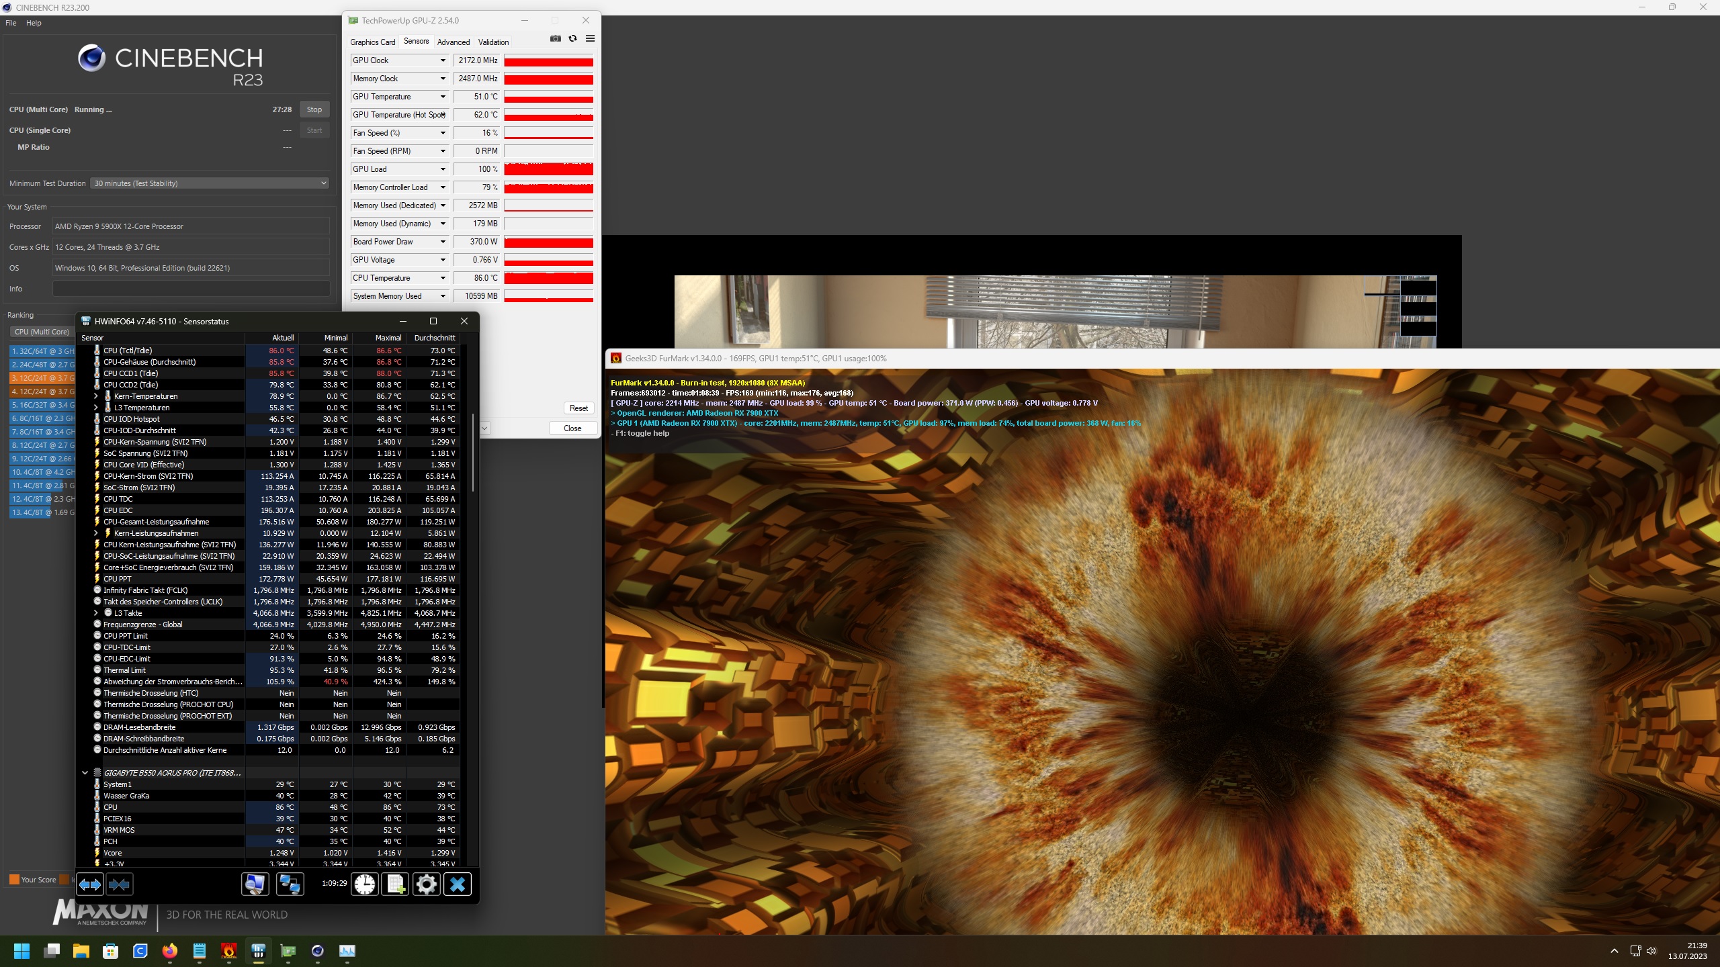Image resolution: width=1720 pixels, height=967 pixels.
Task: Click the Cinebench Info input field
Action: click(x=191, y=289)
